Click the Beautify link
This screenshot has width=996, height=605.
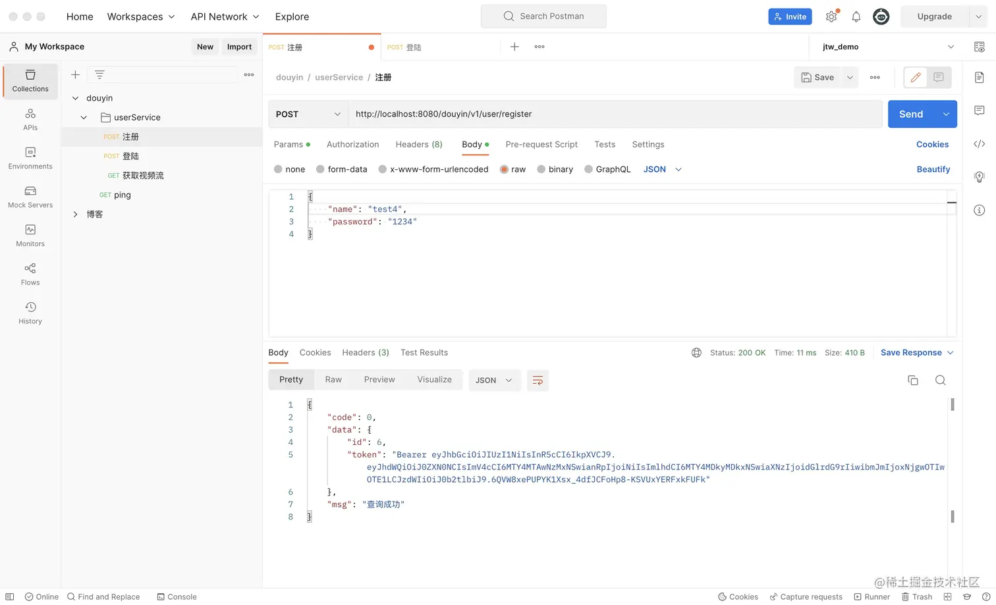click(x=933, y=169)
